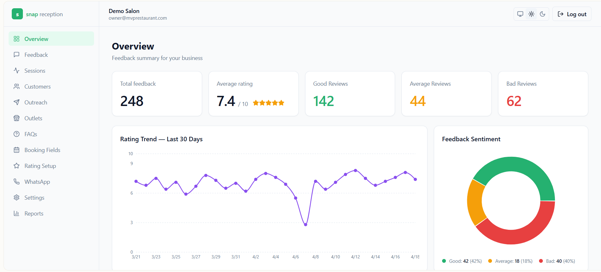Click the FAQs question mark icon
Viewport: 601px width, 272px height.
click(17, 134)
